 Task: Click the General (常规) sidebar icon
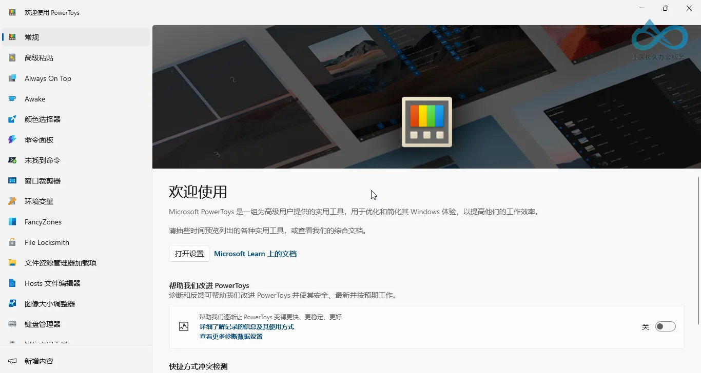tap(12, 37)
